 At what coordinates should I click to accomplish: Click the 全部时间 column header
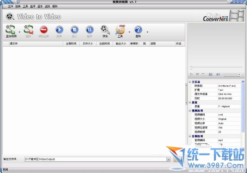click(x=71, y=44)
